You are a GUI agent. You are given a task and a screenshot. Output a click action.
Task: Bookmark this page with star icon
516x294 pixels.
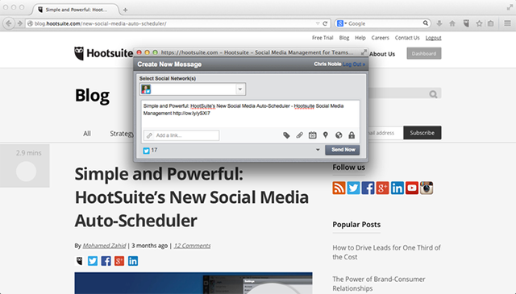(x=479, y=23)
